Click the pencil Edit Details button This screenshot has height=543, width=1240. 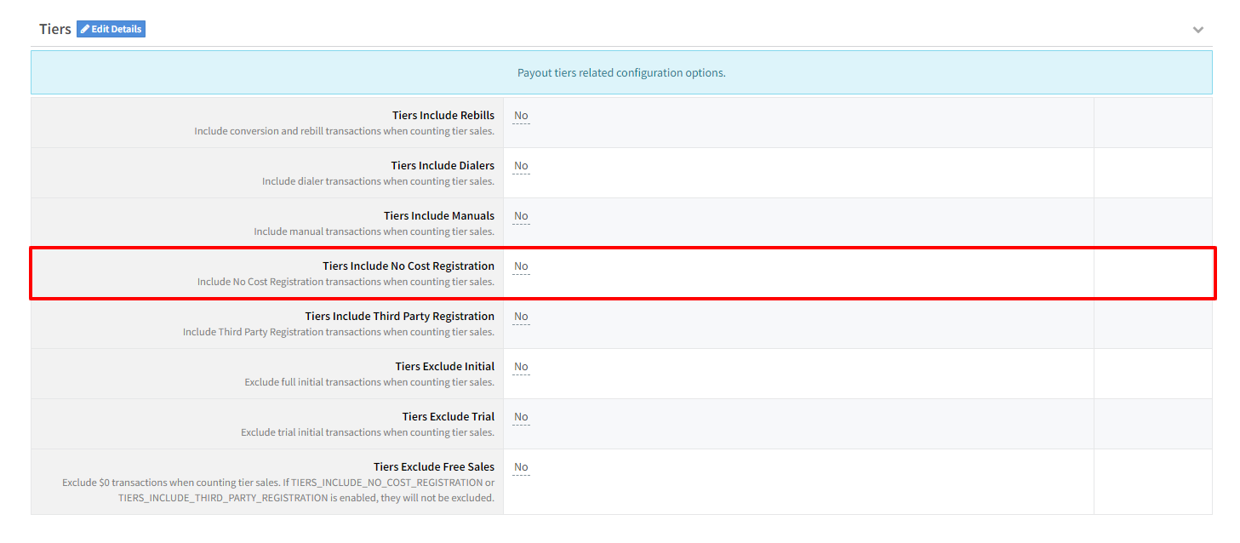click(111, 29)
